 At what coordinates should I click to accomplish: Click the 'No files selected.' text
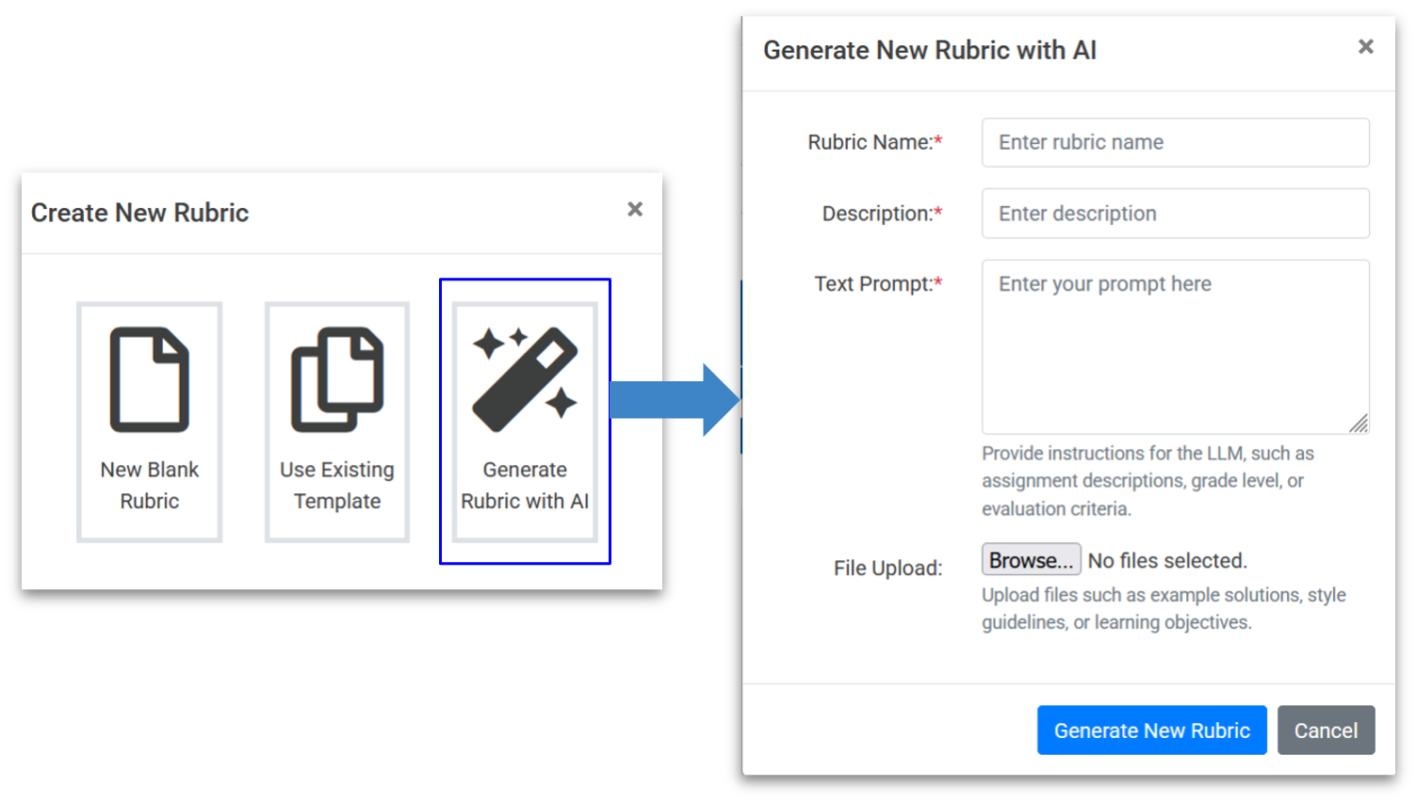pyautogui.click(x=1167, y=561)
